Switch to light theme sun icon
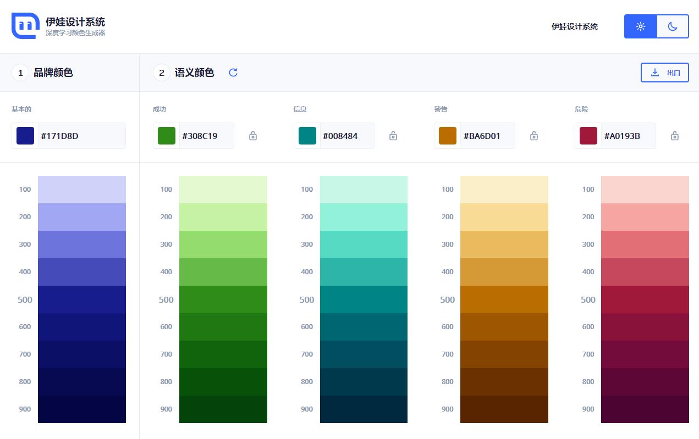 tap(641, 26)
